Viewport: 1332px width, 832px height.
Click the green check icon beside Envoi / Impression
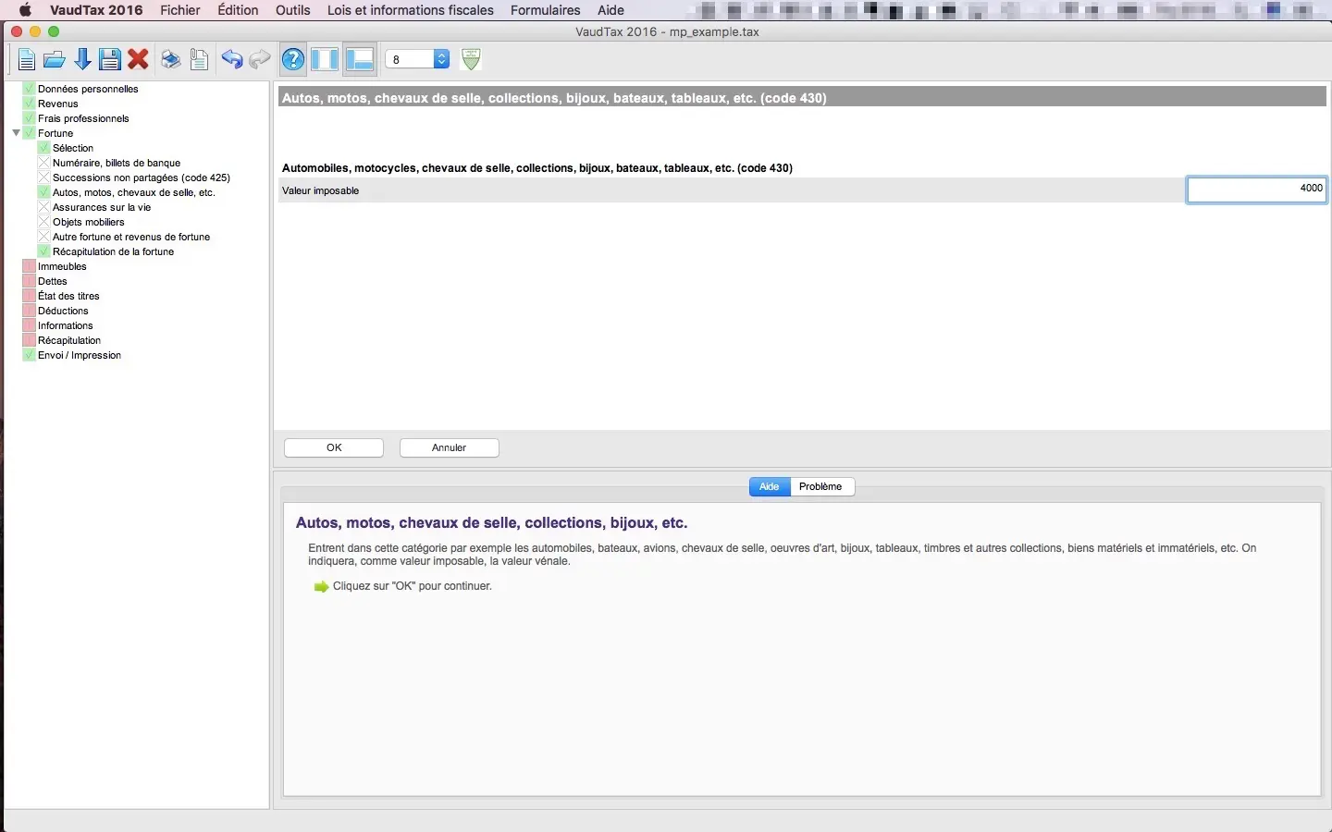(x=29, y=355)
